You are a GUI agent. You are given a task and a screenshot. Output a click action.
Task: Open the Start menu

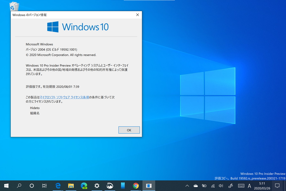click(6, 185)
